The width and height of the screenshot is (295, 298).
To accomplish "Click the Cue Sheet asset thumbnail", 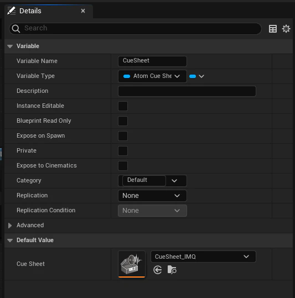I will coord(132,264).
